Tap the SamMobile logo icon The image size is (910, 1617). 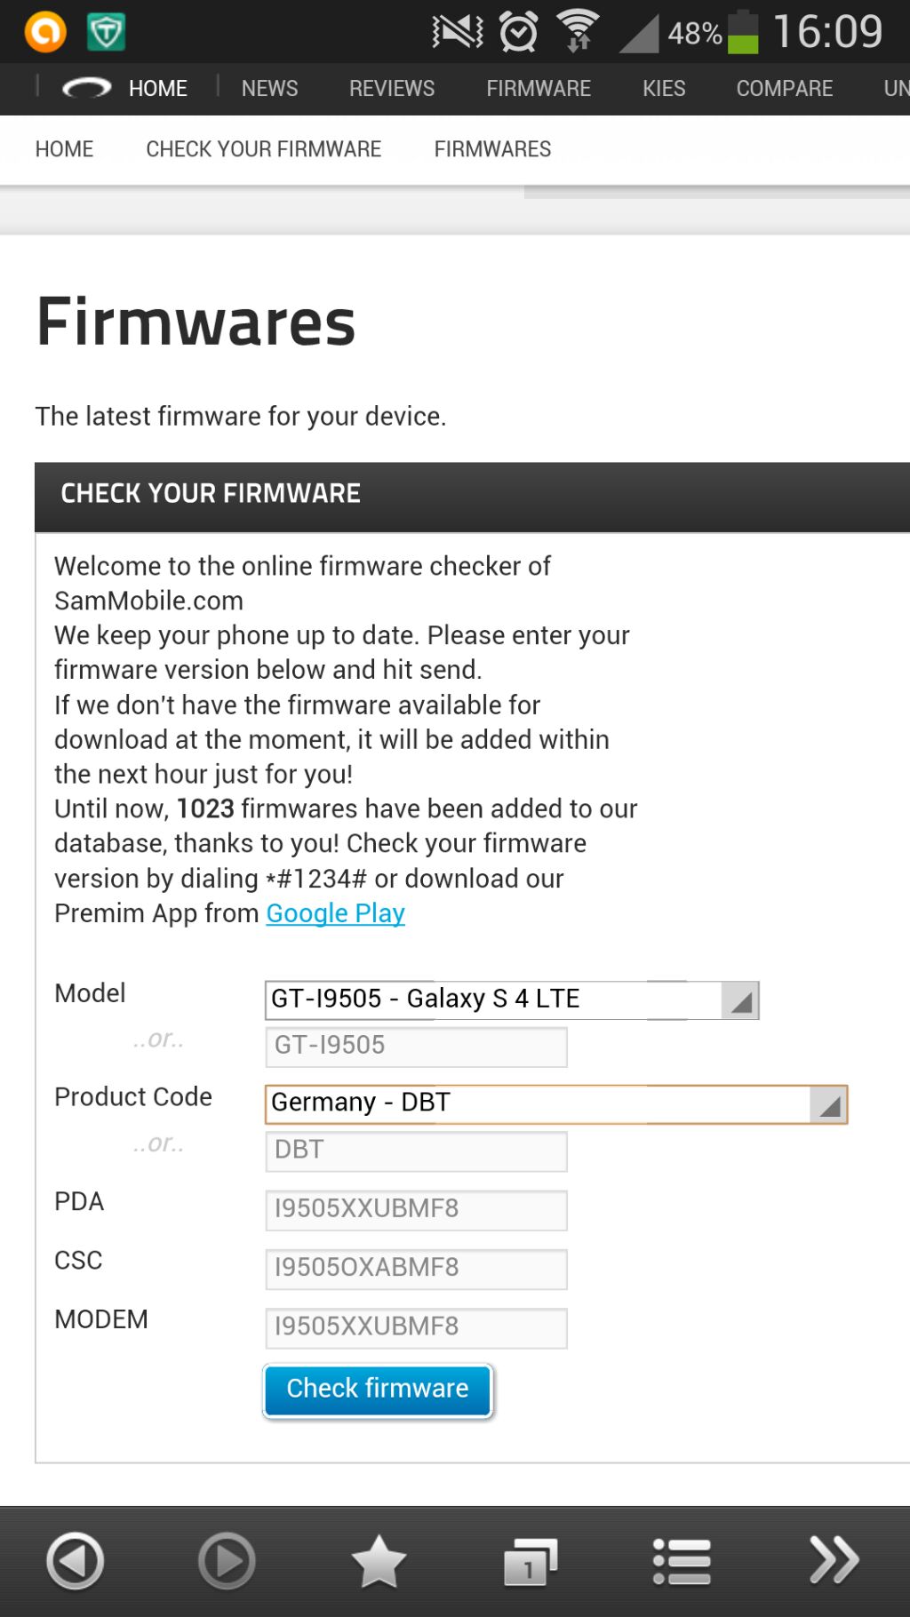coord(87,88)
